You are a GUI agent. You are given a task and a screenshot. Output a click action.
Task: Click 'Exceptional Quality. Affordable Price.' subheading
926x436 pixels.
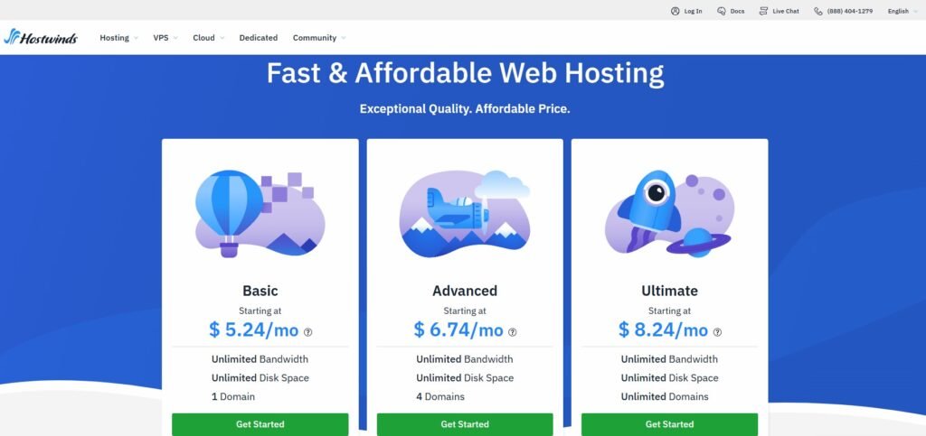pos(465,109)
